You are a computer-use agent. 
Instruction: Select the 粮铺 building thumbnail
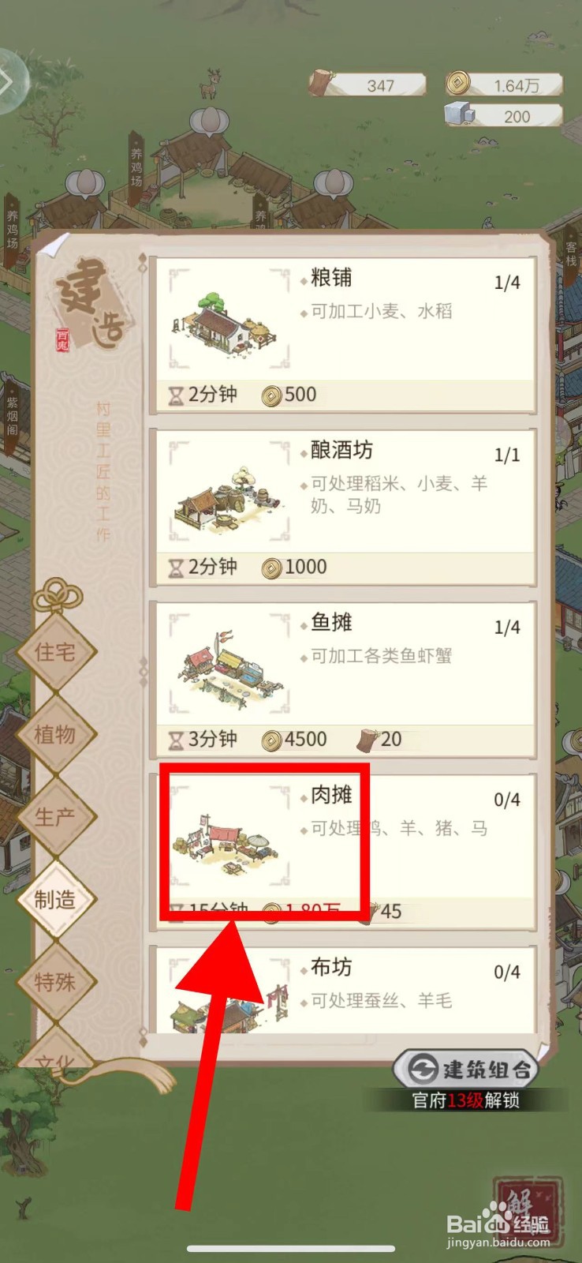coord(229,319)
